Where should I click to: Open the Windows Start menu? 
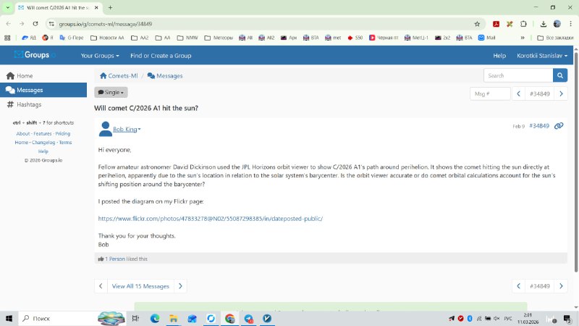pyautogui.click(x=9, y=318)
